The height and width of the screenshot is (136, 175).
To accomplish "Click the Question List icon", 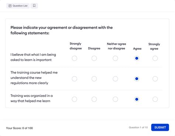I will pyautogui.click(x=10, y=6).
